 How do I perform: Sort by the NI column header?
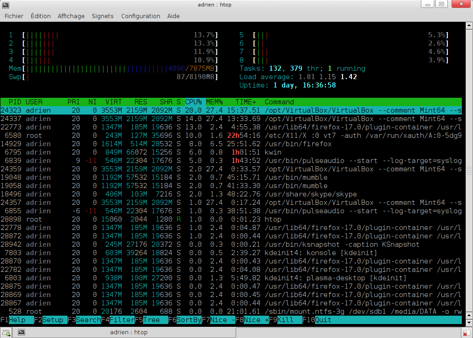coord(93,102)
